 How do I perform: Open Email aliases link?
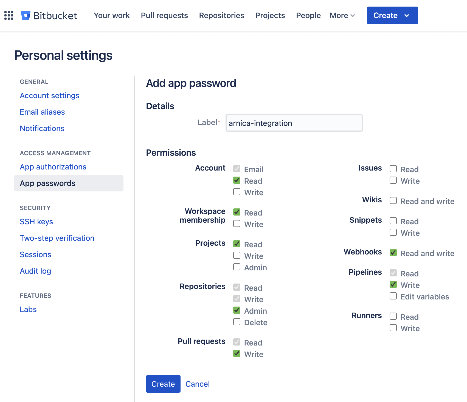pos(42,112)
